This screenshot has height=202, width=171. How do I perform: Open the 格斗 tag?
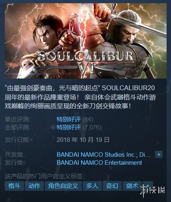click(x=14, y=186)
